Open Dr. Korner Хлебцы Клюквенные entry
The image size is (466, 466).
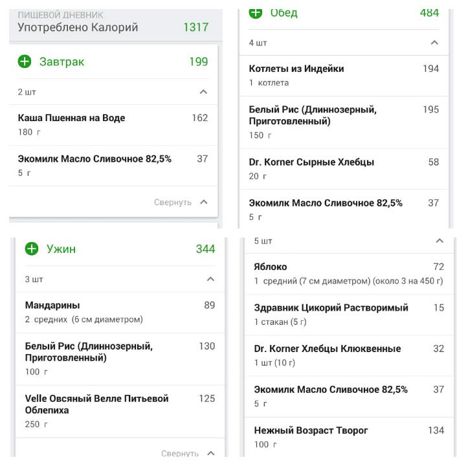point(348,355)
